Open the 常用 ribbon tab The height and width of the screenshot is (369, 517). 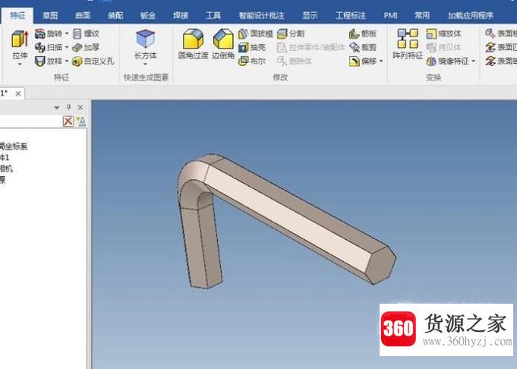pos(422,15)
